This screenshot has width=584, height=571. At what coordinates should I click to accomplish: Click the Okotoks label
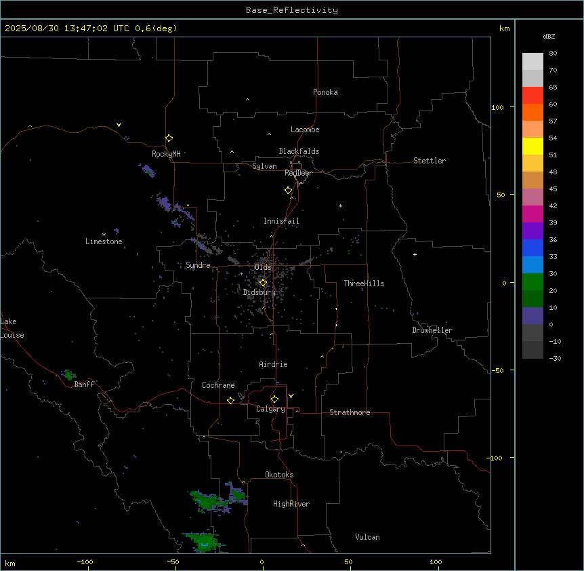[279, 475]
